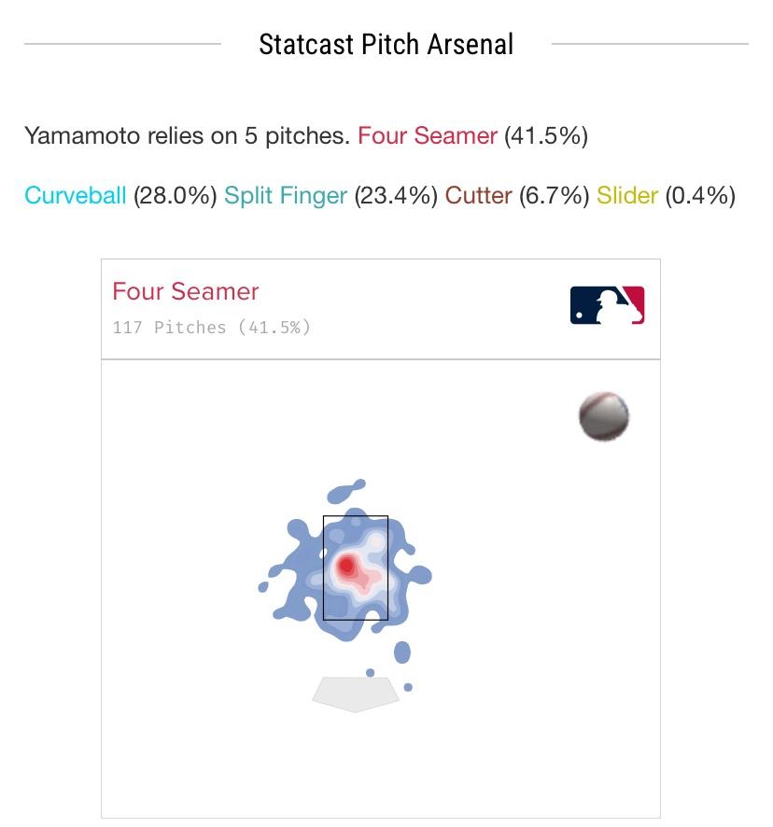Click the MLB logo in the card header

point(607,305)
